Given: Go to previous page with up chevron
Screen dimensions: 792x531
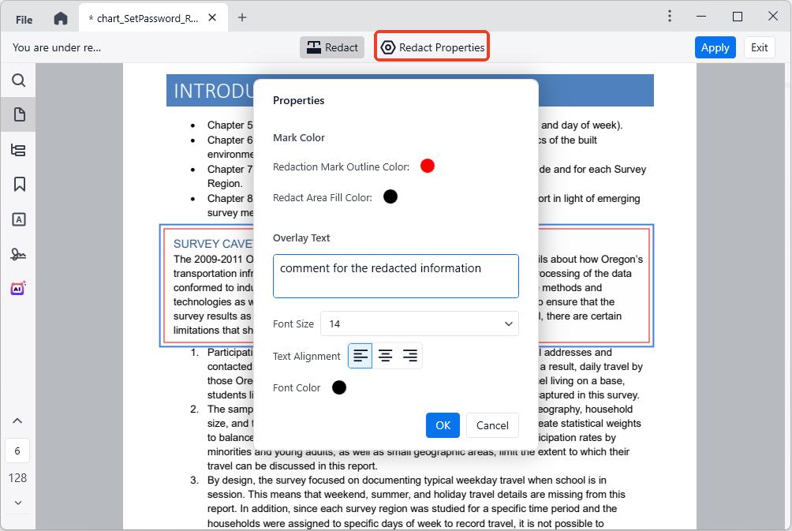Looking at the screenshot, I should (x=18, y=420).
